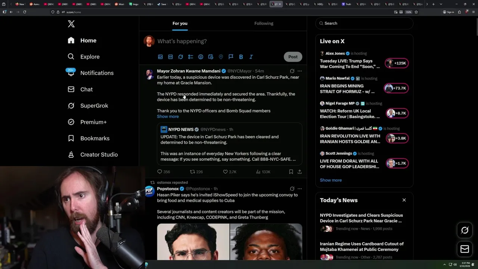Reload the page in the browser toolbar

25,12
